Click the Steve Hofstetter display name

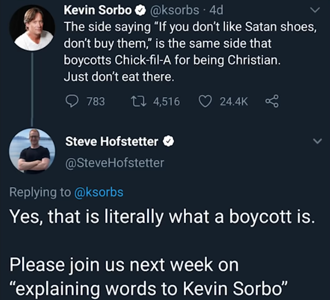[112, 142]
